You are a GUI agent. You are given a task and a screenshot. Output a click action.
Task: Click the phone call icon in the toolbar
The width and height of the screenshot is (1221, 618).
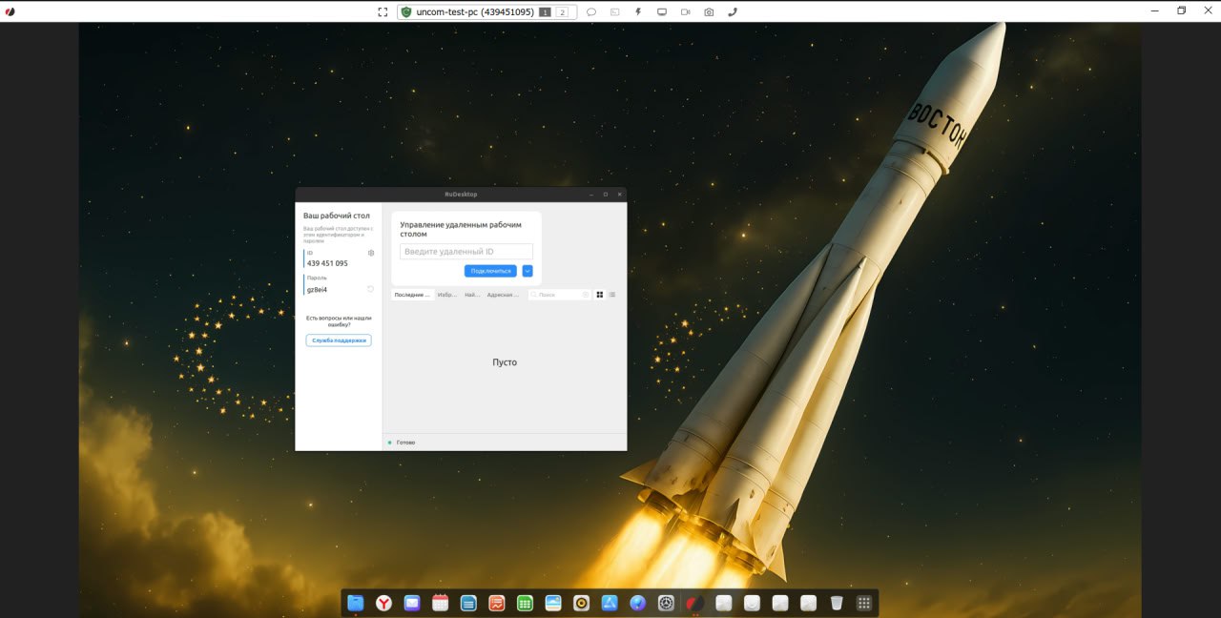733,12
